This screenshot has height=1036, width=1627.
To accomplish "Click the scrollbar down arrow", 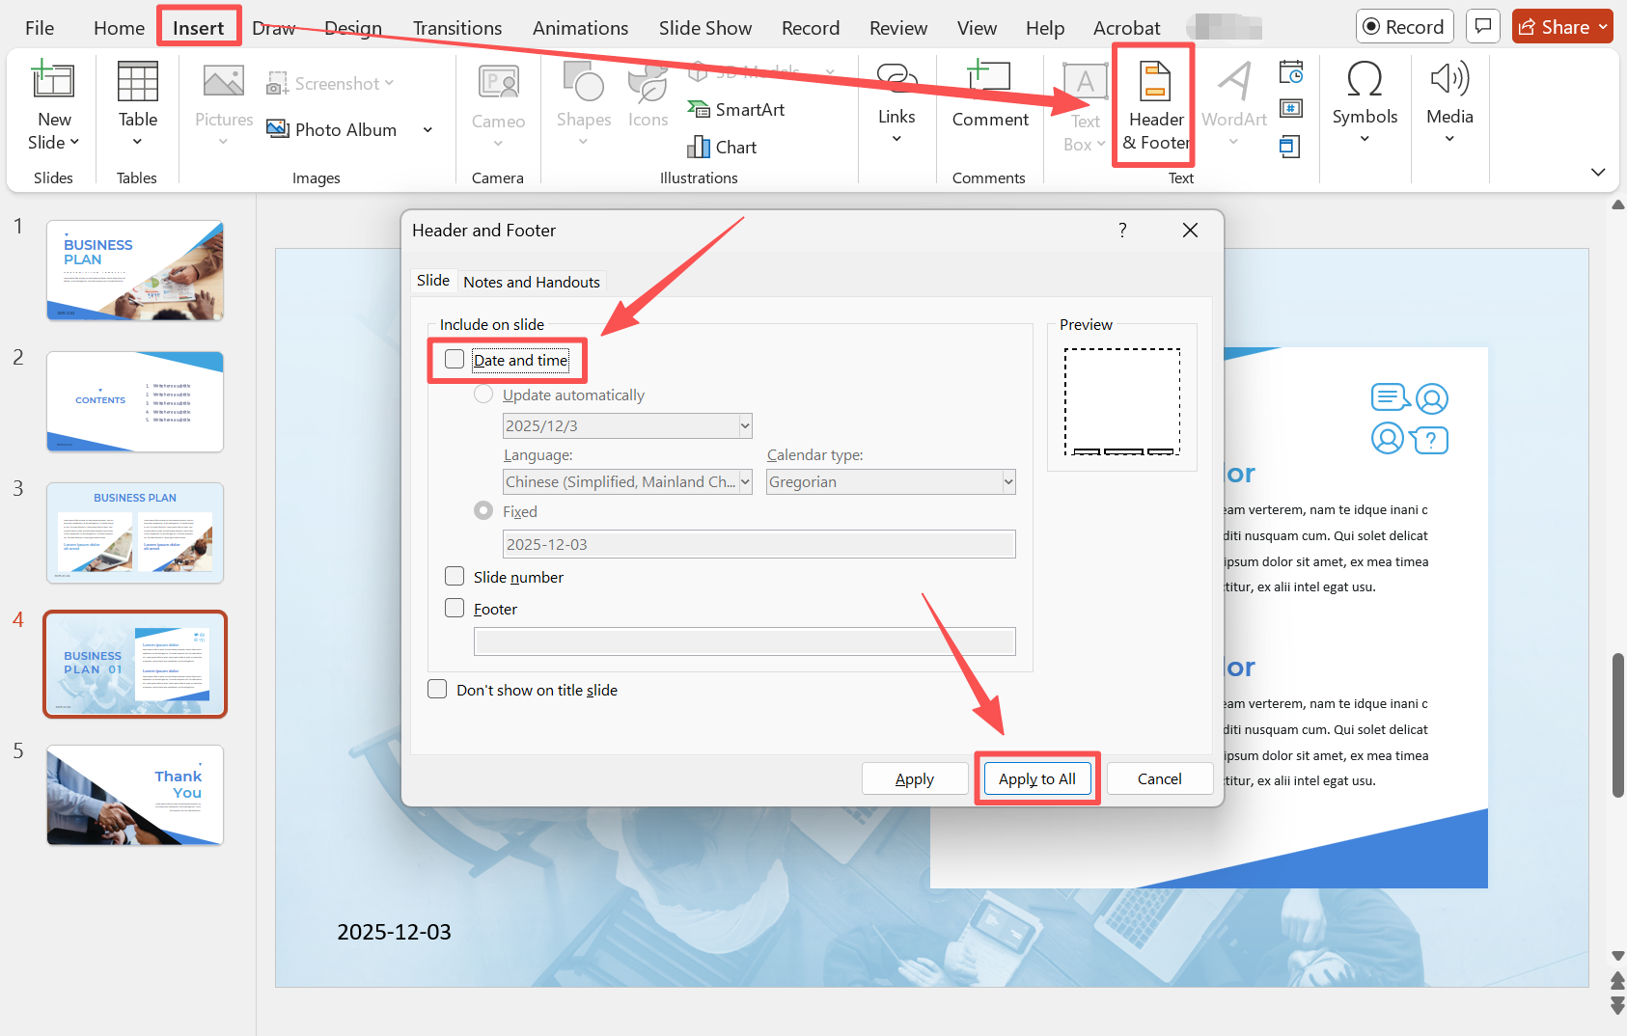I will (x=1618, y=955).
